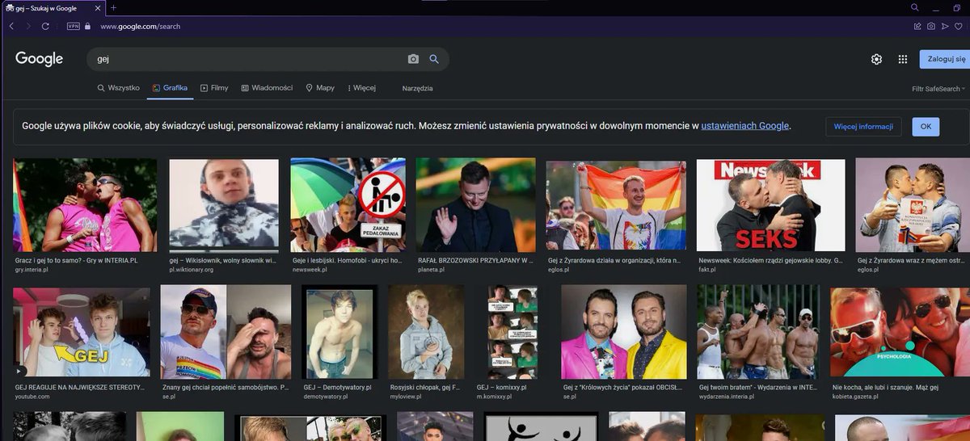Go forward with the browser forward arrow
970x441 pixels.
28,26
